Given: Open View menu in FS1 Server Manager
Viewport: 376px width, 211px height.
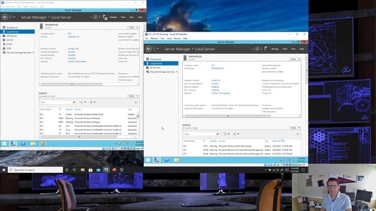Looking at the screenshot, I should coord(293,49).
